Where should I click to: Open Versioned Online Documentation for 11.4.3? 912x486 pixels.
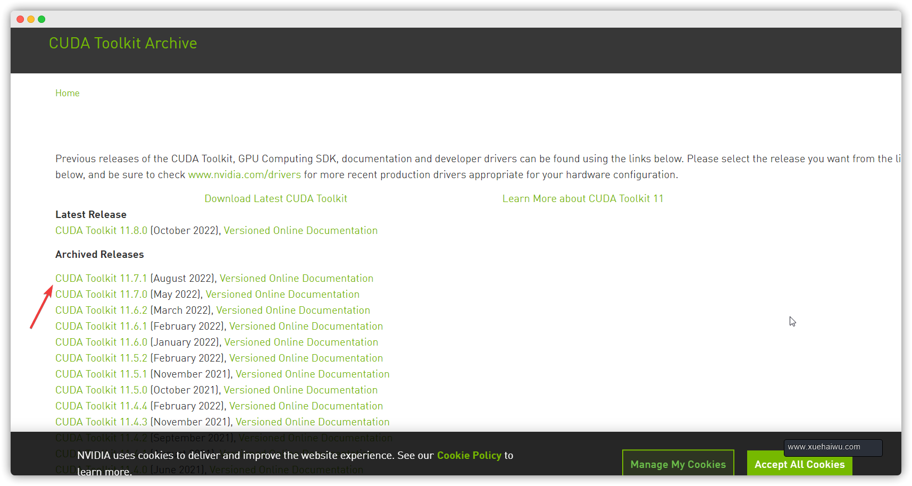[x=313, y=422]
